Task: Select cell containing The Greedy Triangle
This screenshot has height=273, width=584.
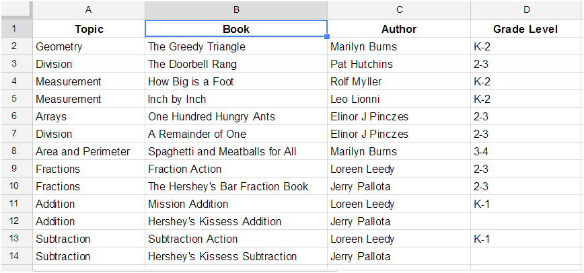Action: tap(236, 46)
